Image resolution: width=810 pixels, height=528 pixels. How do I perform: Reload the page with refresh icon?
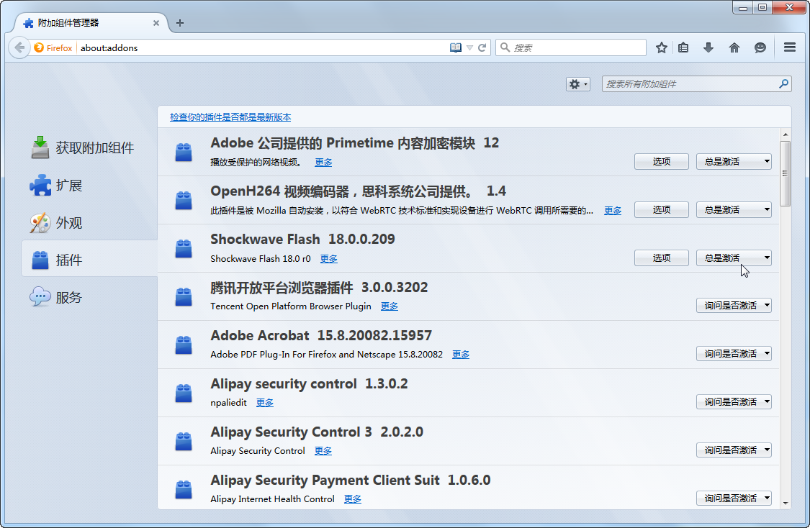click(482, 47)
